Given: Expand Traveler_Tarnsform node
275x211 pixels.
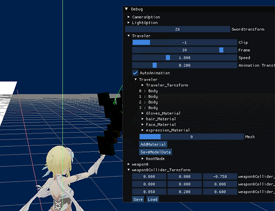Looking at the screenshot, I should click(x=142, y=85).
